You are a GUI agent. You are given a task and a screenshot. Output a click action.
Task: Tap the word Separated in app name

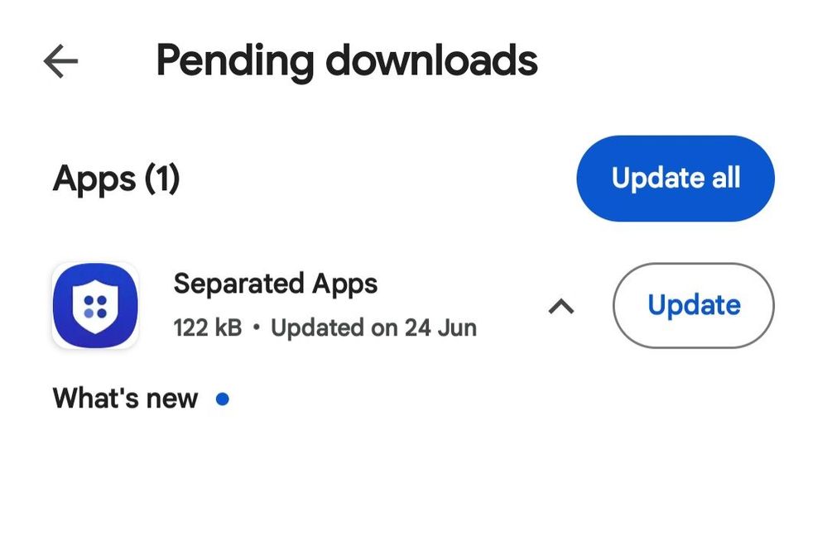click(x=238, y=284)
